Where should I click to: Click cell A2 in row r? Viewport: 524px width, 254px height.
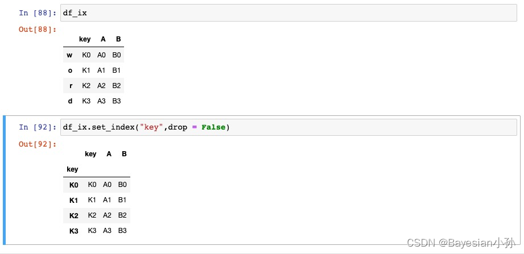[x=101, y=86]
